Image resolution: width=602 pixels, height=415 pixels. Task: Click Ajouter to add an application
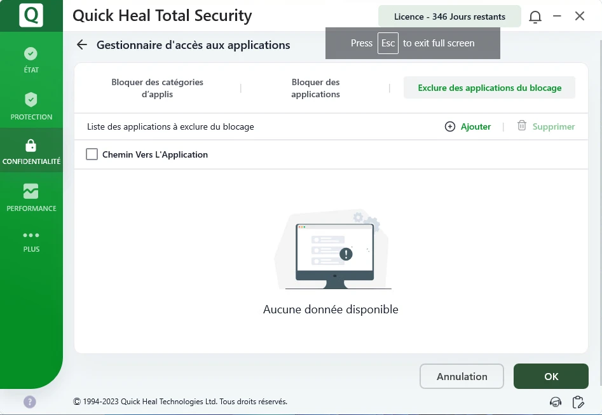click(468, 126)
